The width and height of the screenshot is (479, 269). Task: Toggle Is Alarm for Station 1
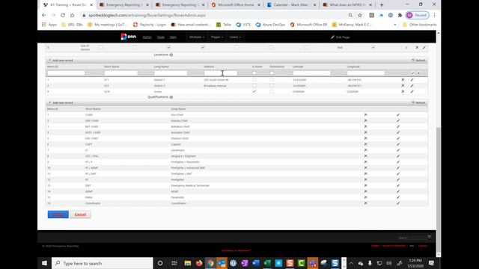click(254, 80)
